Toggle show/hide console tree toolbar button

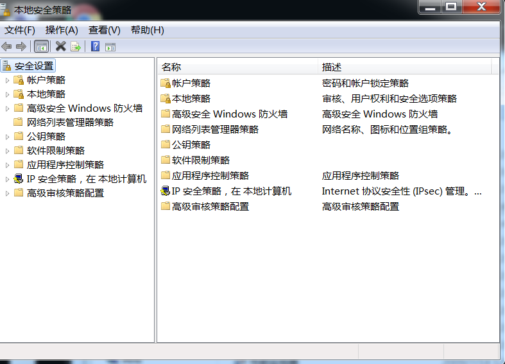point(41,47)
